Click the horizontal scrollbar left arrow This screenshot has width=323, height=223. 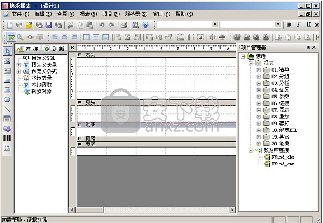point(72,210)
